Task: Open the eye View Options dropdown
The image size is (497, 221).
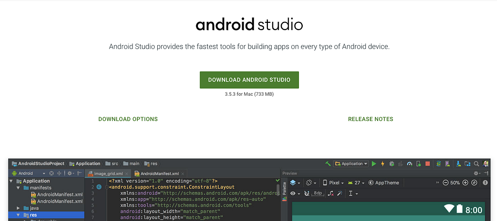Action: pos(295,193)
